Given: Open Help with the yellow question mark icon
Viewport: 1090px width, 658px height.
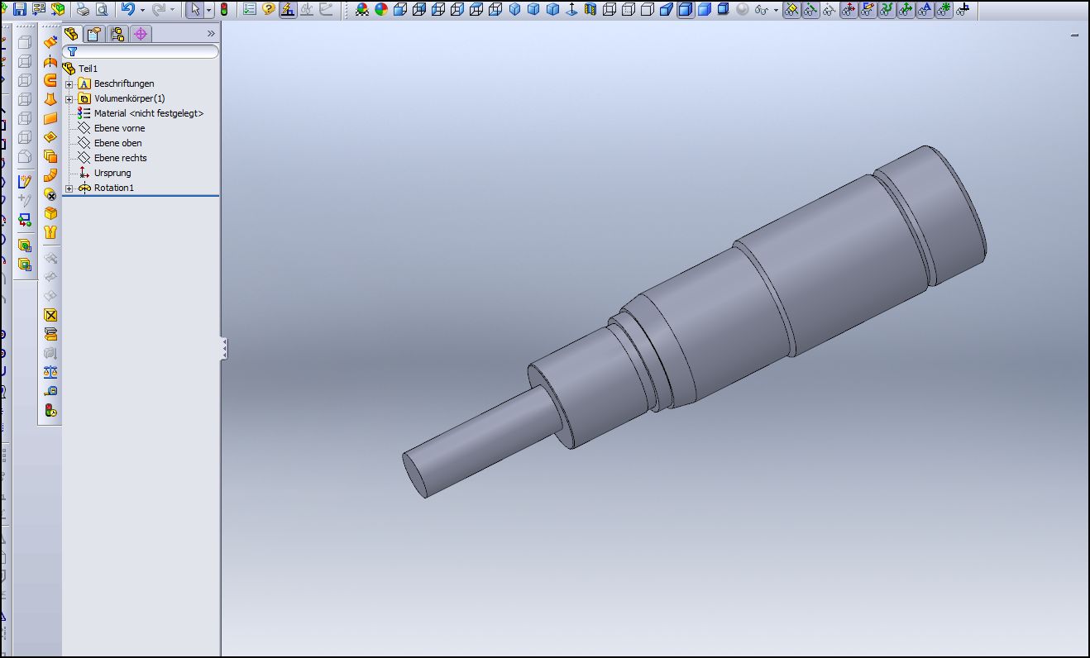Looking at the screenshot, I should (x=269, y=10).
